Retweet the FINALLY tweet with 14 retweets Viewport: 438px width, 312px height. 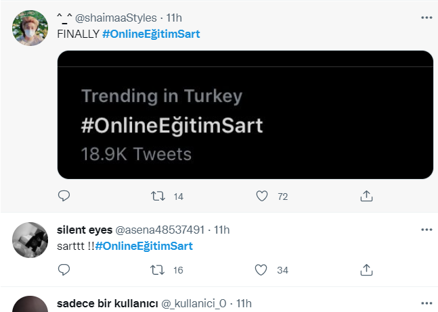point(158,196)
